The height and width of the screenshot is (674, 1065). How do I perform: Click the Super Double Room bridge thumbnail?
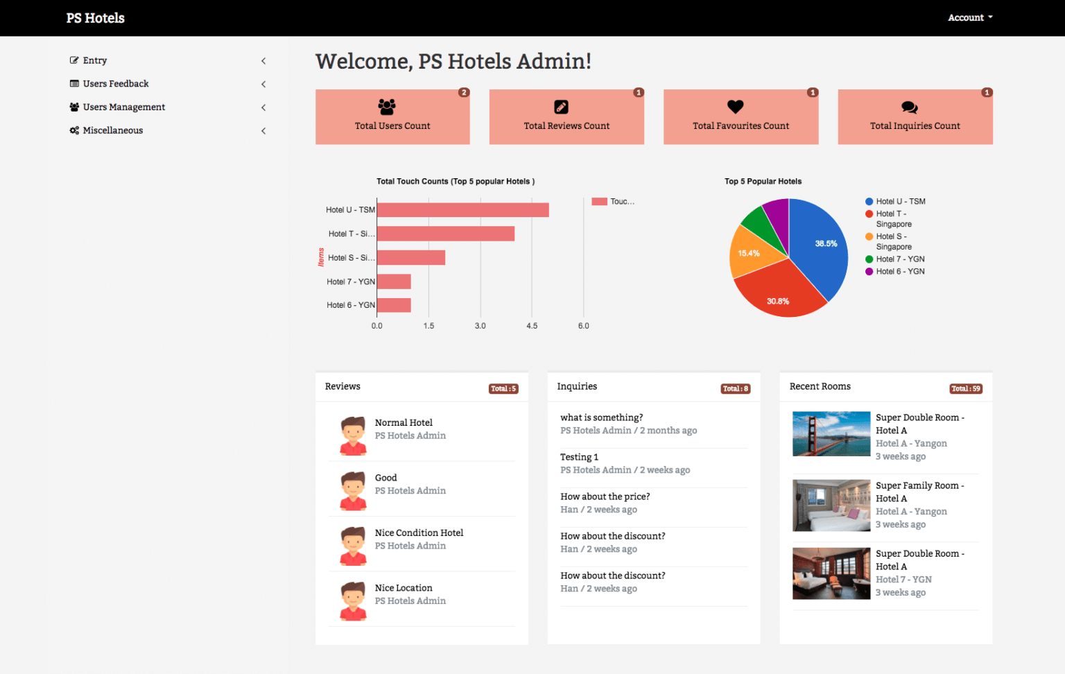831,433
